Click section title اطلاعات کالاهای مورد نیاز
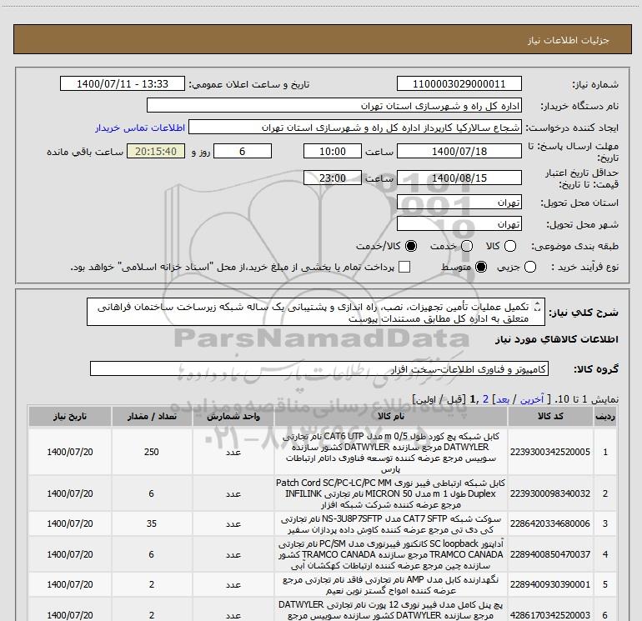Screen dimensions: 642x621 556,339
